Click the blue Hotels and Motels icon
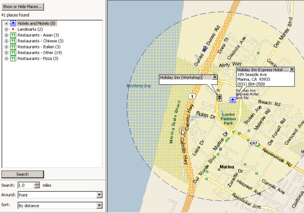Screen dimensions: 304x213 click(x=13, y=23)
